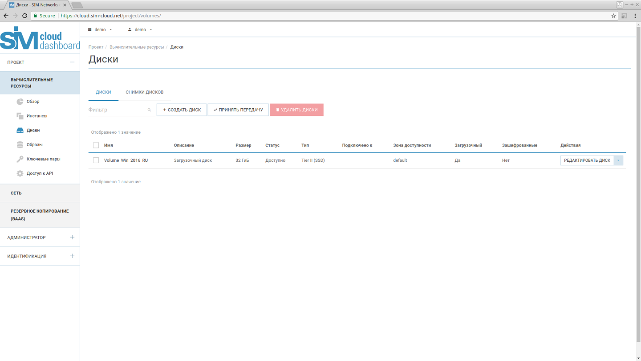Click the ПРИНЯТЬ ПЕРЕДАЧУ button
Screen dimensions: 641x361
[238, 110]
